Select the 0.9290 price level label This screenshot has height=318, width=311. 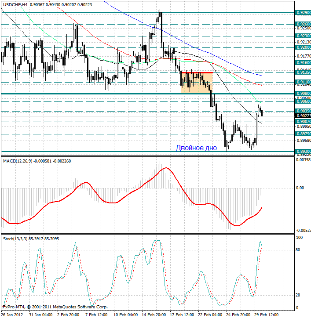coord(303,13)
